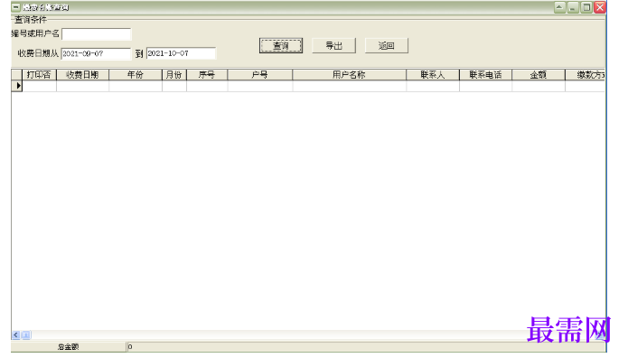This screenshot has width=628, height=358.
Task: Select the 月份 column header
Action: coord(174,75)
